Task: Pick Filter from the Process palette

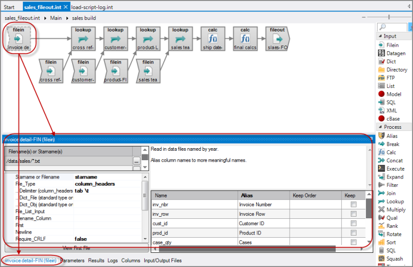Action: coord(388,185)
